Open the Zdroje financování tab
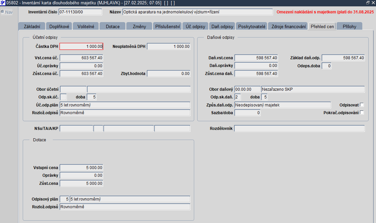 (x=288, y=26)
